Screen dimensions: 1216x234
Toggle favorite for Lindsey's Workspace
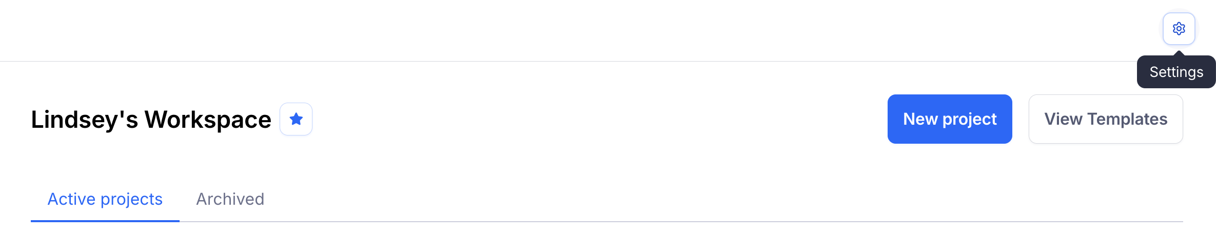coord(296,119)
